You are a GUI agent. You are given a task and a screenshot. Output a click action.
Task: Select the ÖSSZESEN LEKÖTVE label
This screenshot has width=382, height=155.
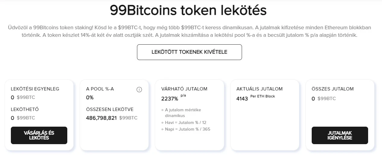[x=110, y=109]
